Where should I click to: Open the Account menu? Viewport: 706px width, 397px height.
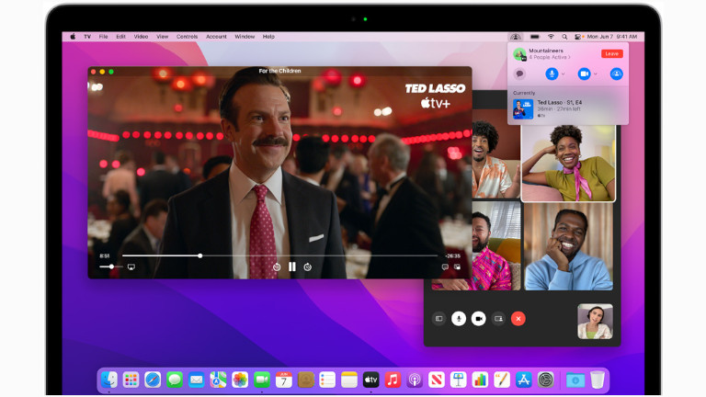click(x=216, y=37)
